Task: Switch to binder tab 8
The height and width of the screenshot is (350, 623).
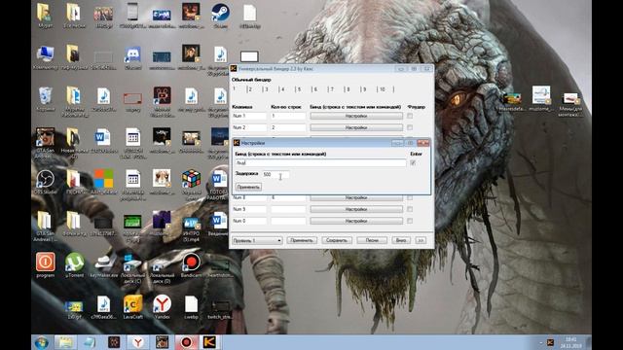Action: coord(348,89)
